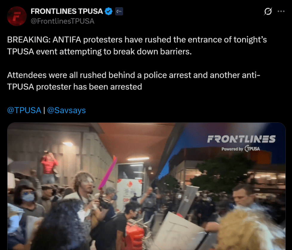Click the FRONTLINES watermark logo in video
Image resolution: width=292 pixels, height=250 pixels.
pos(241,139)
